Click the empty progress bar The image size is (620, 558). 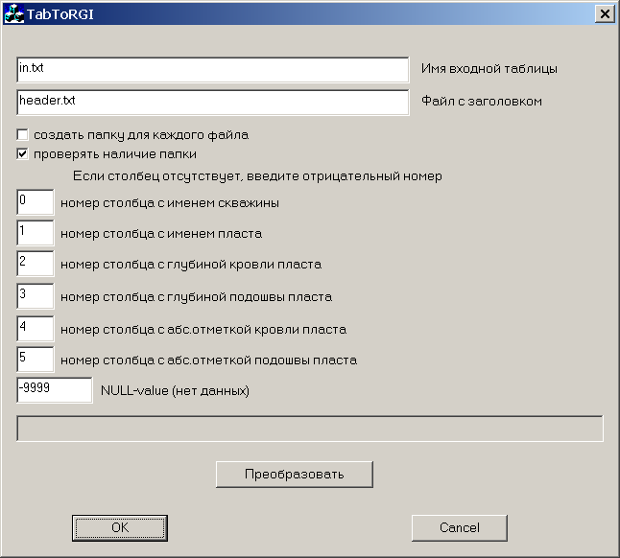[310, 428]
